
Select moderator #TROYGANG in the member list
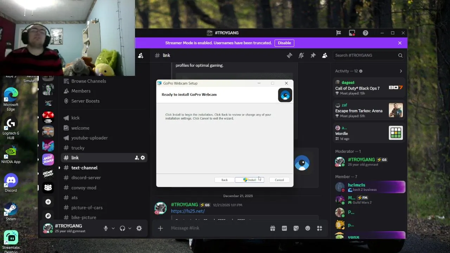point(369,162)
